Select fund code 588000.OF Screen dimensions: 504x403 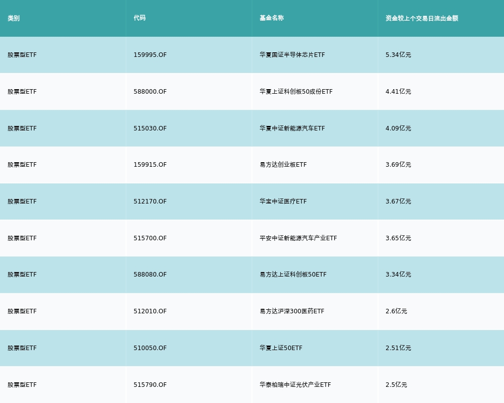(150, 92)
